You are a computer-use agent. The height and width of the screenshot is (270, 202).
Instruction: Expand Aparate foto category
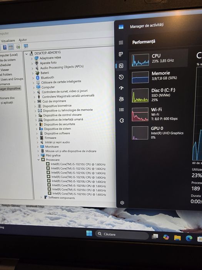coord(32,64)
